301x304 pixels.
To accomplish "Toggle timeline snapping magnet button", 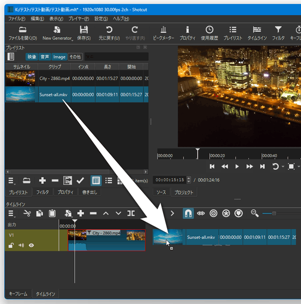I will (188, 214).
